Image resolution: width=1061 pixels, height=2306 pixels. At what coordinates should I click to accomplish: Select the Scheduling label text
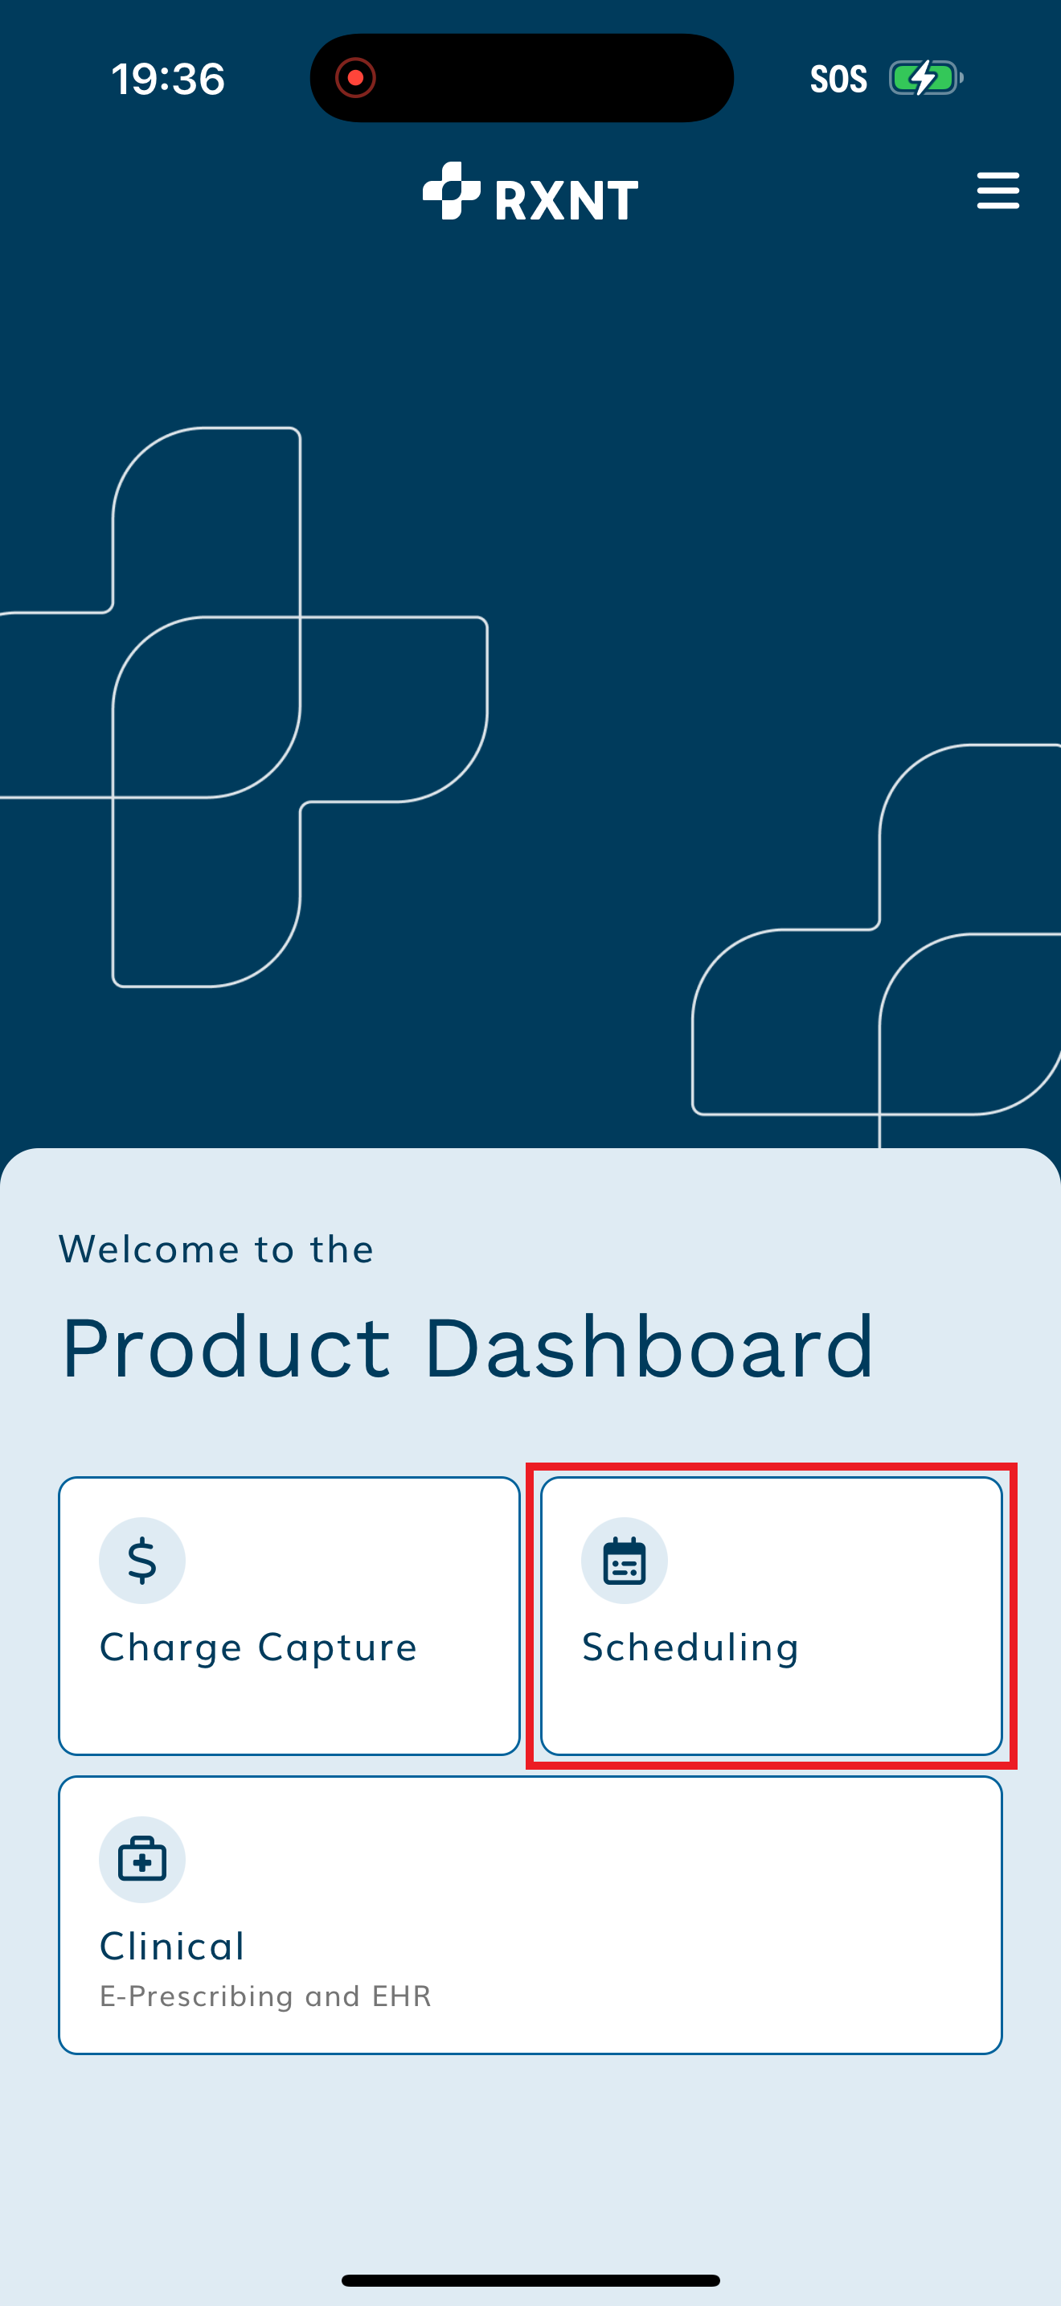pos(690,1648)
